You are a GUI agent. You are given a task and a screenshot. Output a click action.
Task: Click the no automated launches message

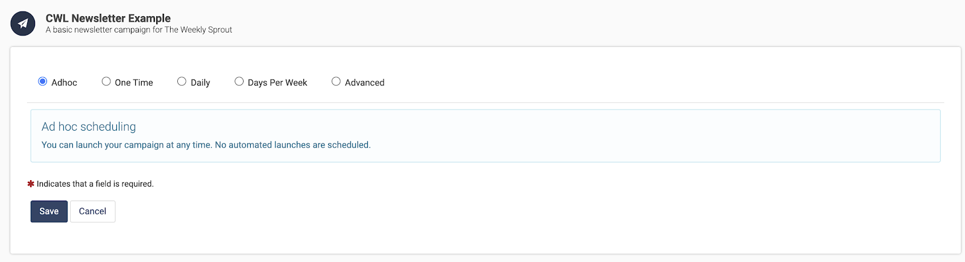pos(206,145)
